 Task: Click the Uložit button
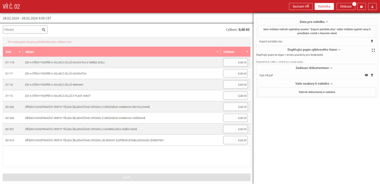[127, 177]
